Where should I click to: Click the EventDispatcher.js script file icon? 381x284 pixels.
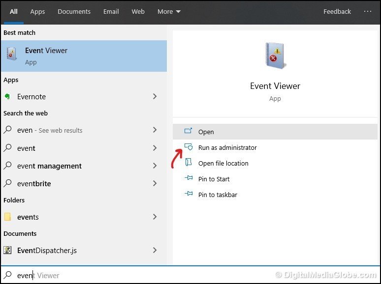point(7,250)
